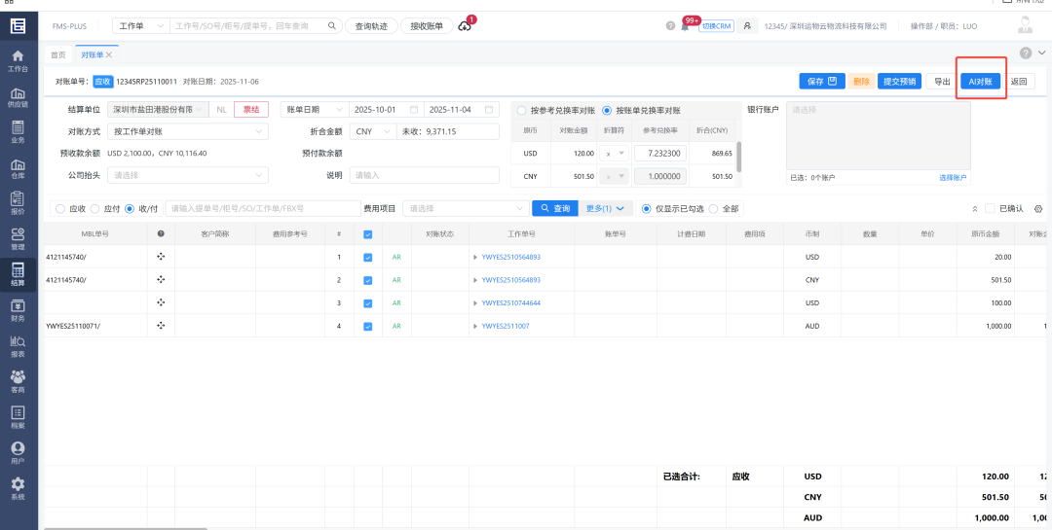
Task: Open the 账单日期 type dropdown
Action: (x=314, y=109)
